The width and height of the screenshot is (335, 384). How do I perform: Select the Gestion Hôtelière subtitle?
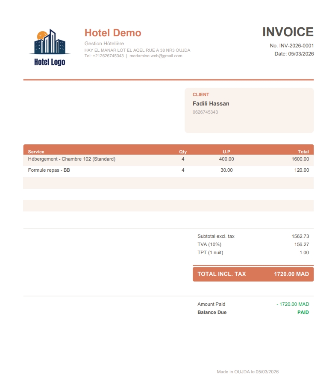[x=104, y=43]
